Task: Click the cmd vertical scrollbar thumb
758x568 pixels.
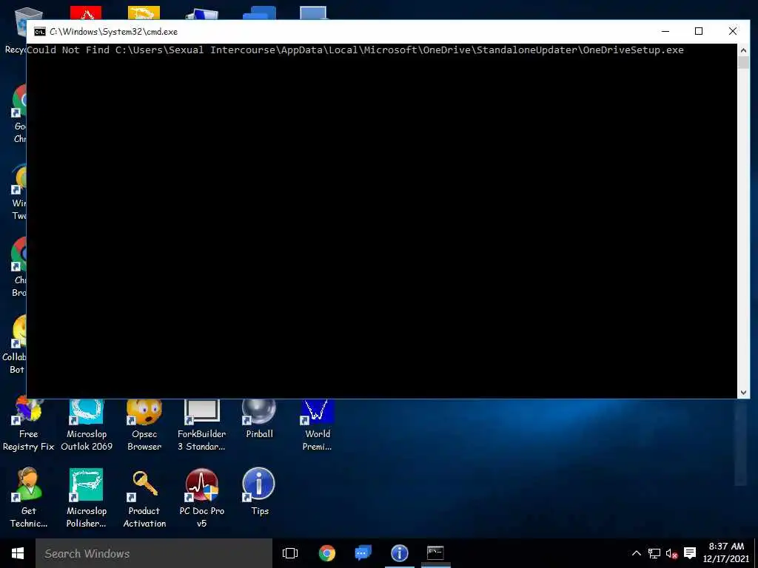Action: coord(743,62)
